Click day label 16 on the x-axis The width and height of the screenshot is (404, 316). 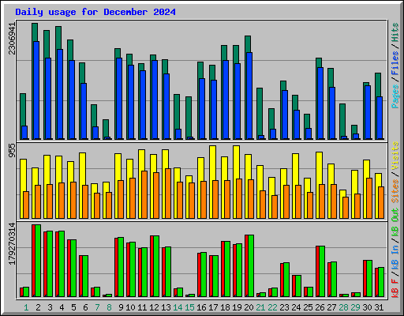(x=201, y=307)
